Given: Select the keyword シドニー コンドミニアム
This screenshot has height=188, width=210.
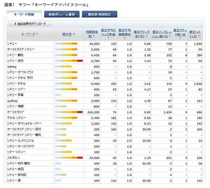Looking at the screenshot, I should pyautogui.click(x=21, y=141).
